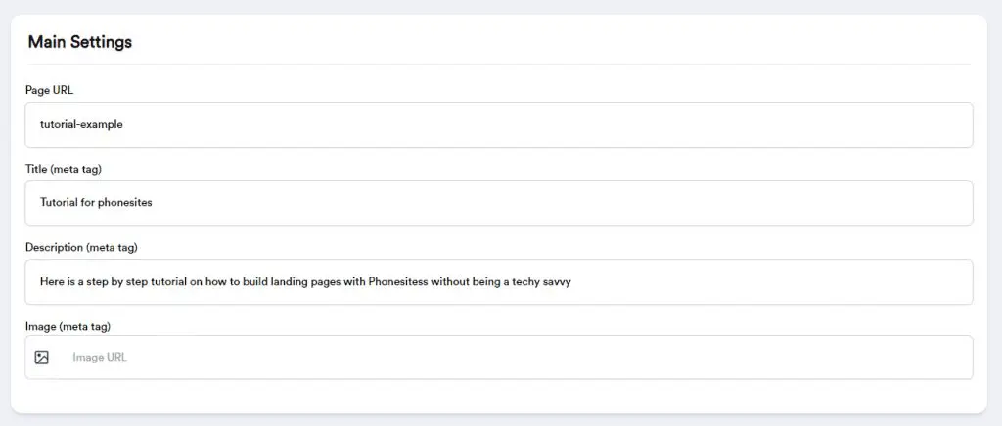Focus the Description meta tag text field
This screenshot has height=426, width=1002.
coord(499,281)
